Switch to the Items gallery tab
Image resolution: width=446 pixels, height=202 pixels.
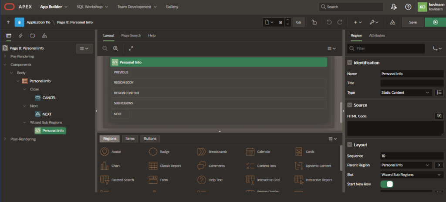click(x=130, y=139)
